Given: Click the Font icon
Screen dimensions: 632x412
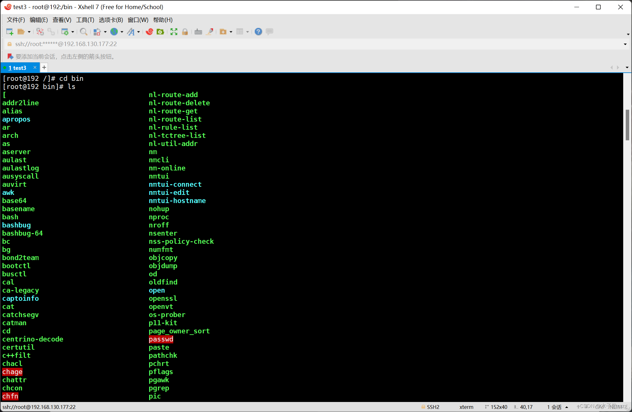Looking at the screenshot, I should 131,32.
